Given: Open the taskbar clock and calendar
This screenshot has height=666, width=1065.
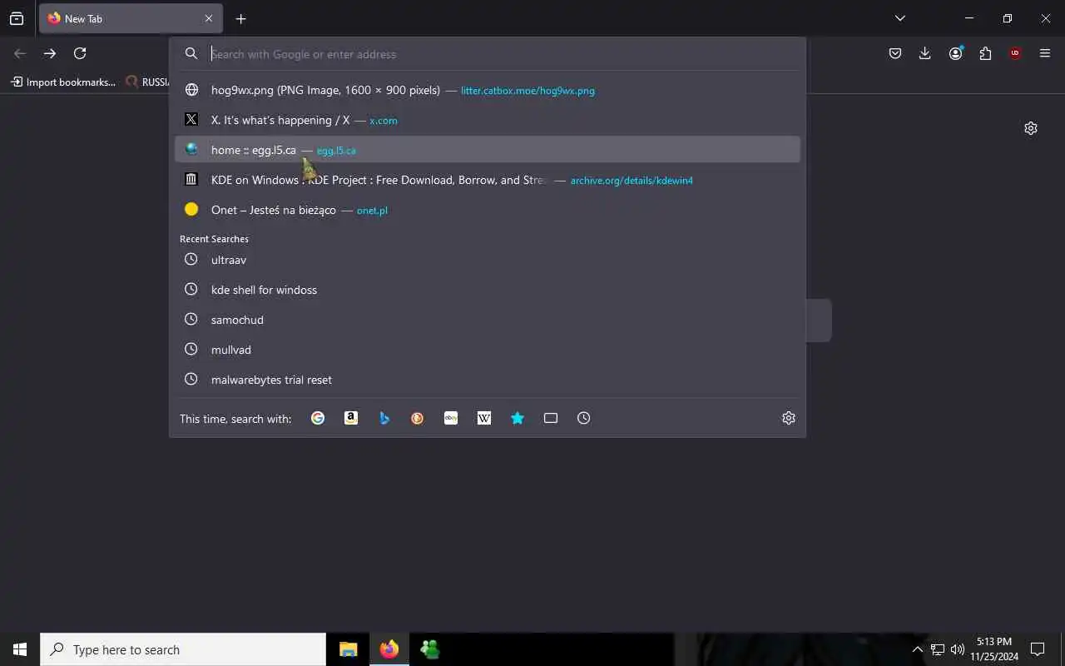Looking at the screenshot, I should (x=994, y=649).
